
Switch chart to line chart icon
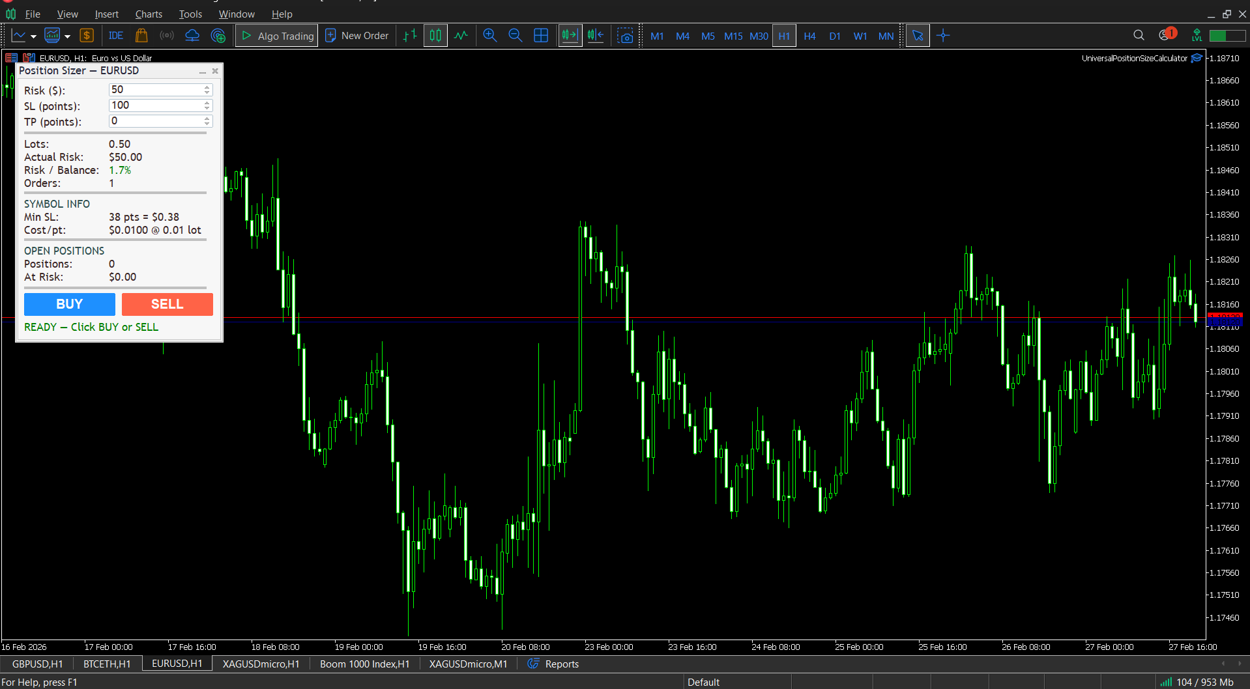click(x=461, y=36)
